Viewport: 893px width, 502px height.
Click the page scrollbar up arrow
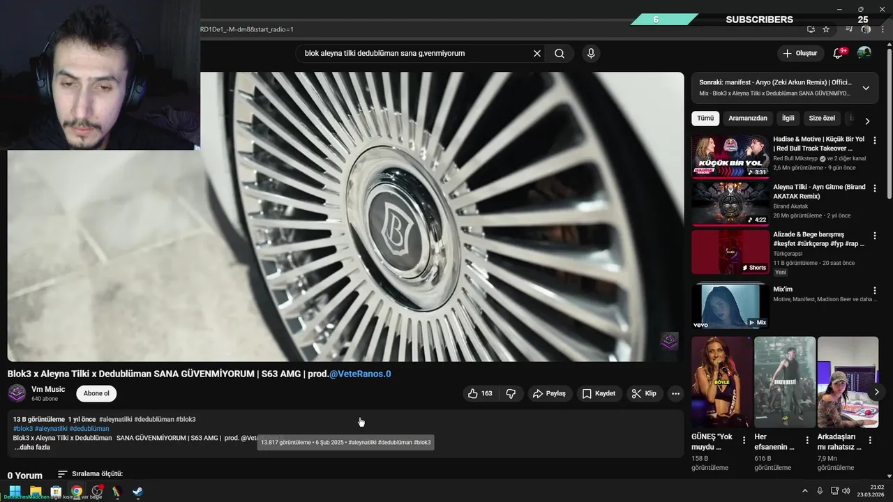[888, 46]
